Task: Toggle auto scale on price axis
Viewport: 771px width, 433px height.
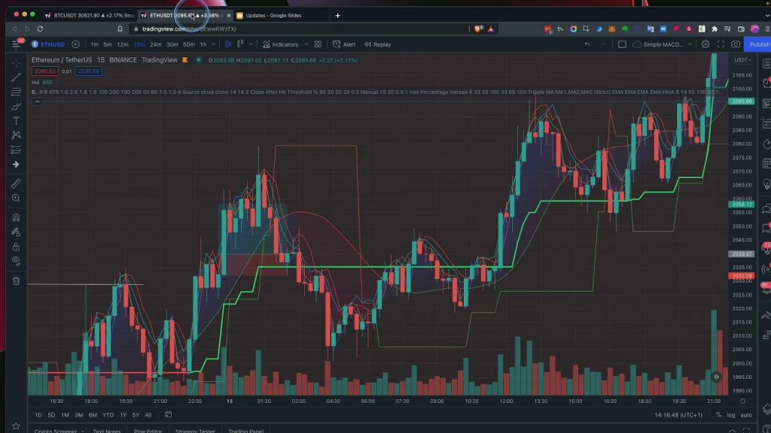Action: pos(746,415)
